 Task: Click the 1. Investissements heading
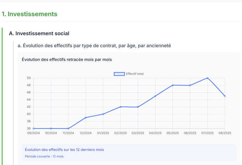pos(30,14)
